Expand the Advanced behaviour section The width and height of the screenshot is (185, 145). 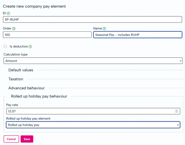pyautogui.click(x=26, y=88)
